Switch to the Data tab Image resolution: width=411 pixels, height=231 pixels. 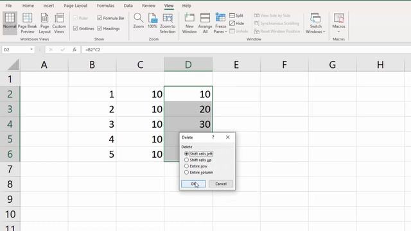point(128,6)
